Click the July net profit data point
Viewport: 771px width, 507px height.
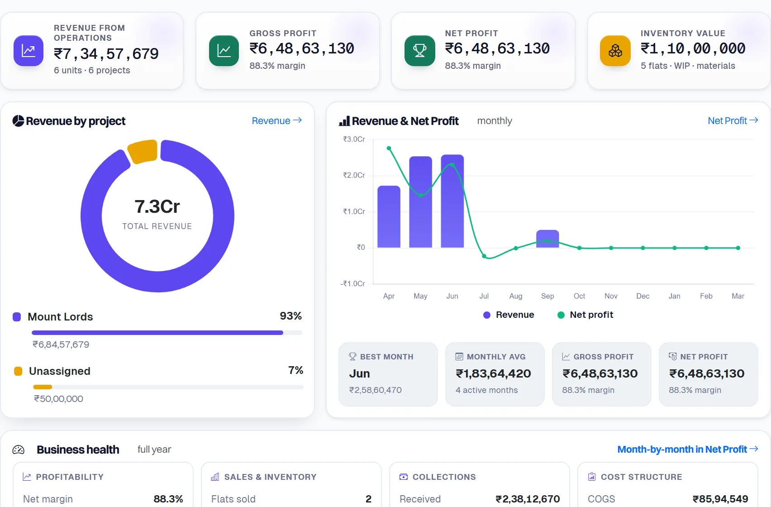pyautogui.click(x=484, y=256)
